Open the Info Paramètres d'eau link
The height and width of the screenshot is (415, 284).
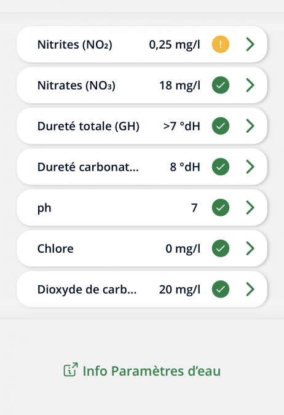click(142, 370)
